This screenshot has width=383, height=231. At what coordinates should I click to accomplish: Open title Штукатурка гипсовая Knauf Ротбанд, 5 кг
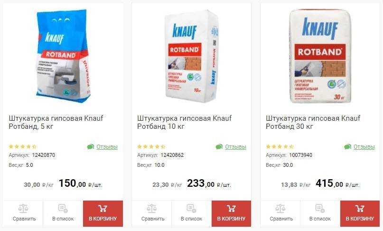56,122
